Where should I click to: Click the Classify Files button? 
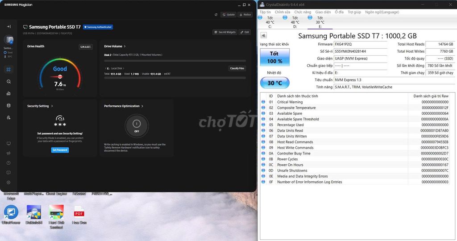click(x=237, y=68)
